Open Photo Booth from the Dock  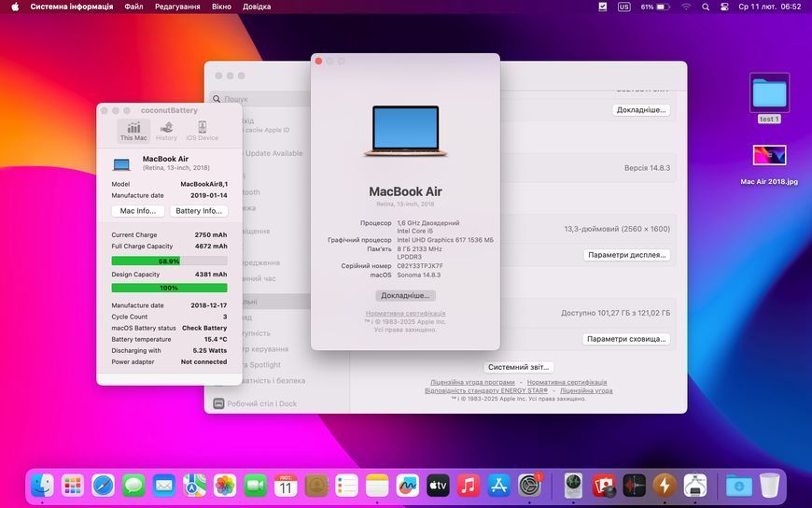tap(604, 486)
